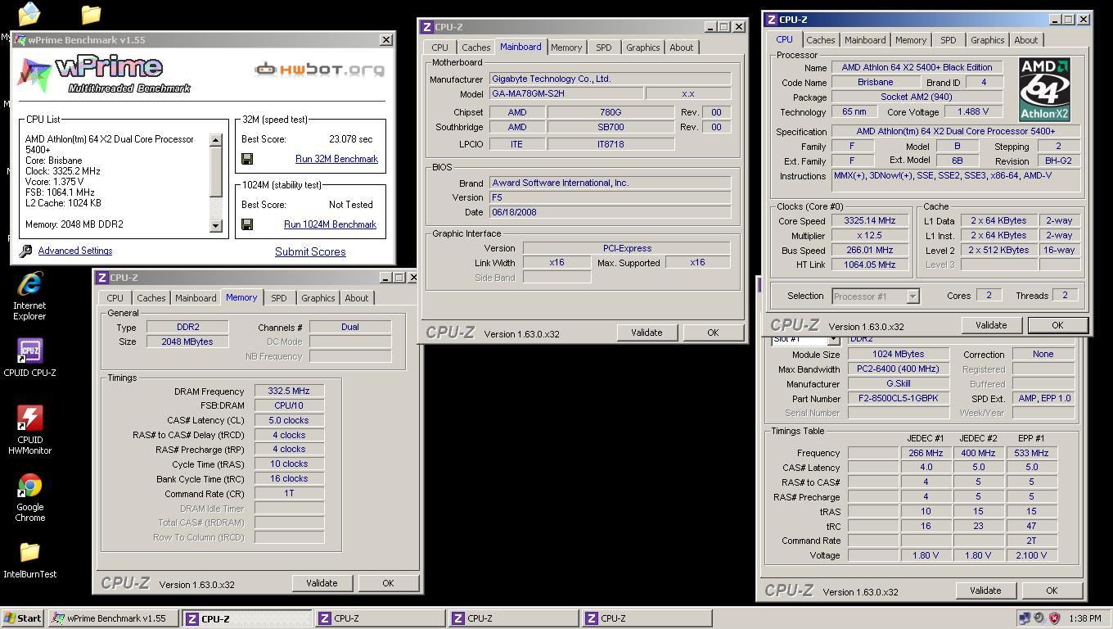This screenshot has height=629, width=1113.
Task: Click the hwbot.org logo in wPrime
Action: (x=319, y=70)
